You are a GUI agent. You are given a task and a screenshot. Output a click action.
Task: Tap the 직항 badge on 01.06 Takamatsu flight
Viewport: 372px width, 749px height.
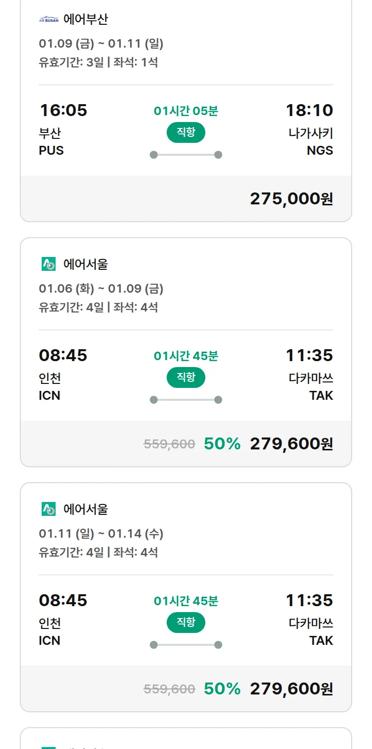pos(186,377)
